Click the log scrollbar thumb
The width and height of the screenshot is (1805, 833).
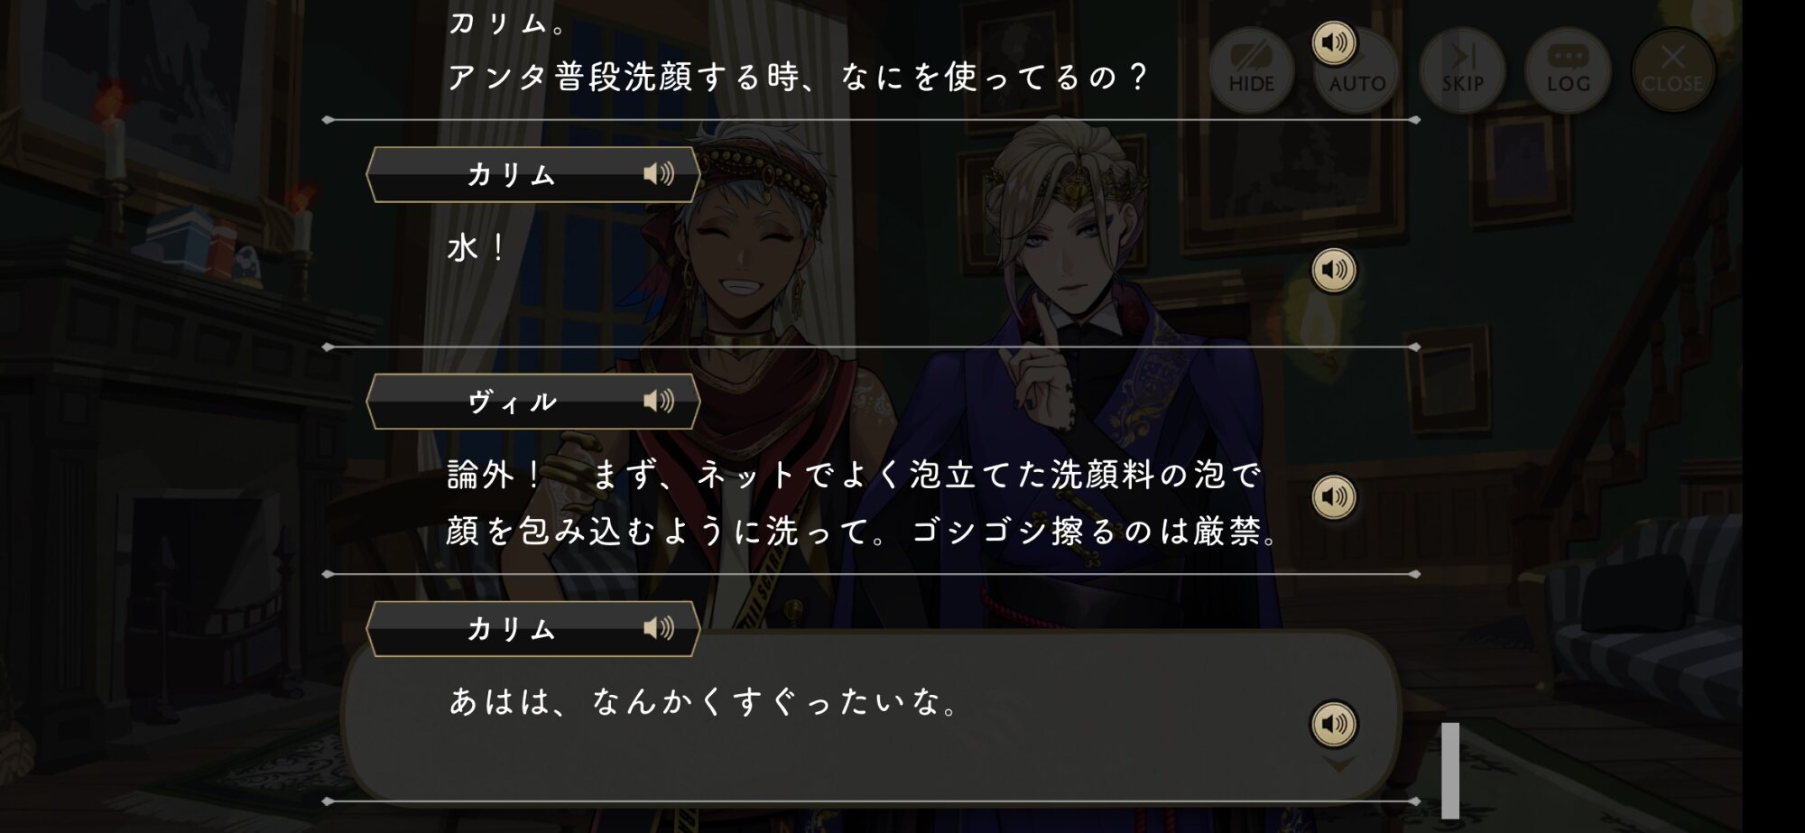(1450, 771)
